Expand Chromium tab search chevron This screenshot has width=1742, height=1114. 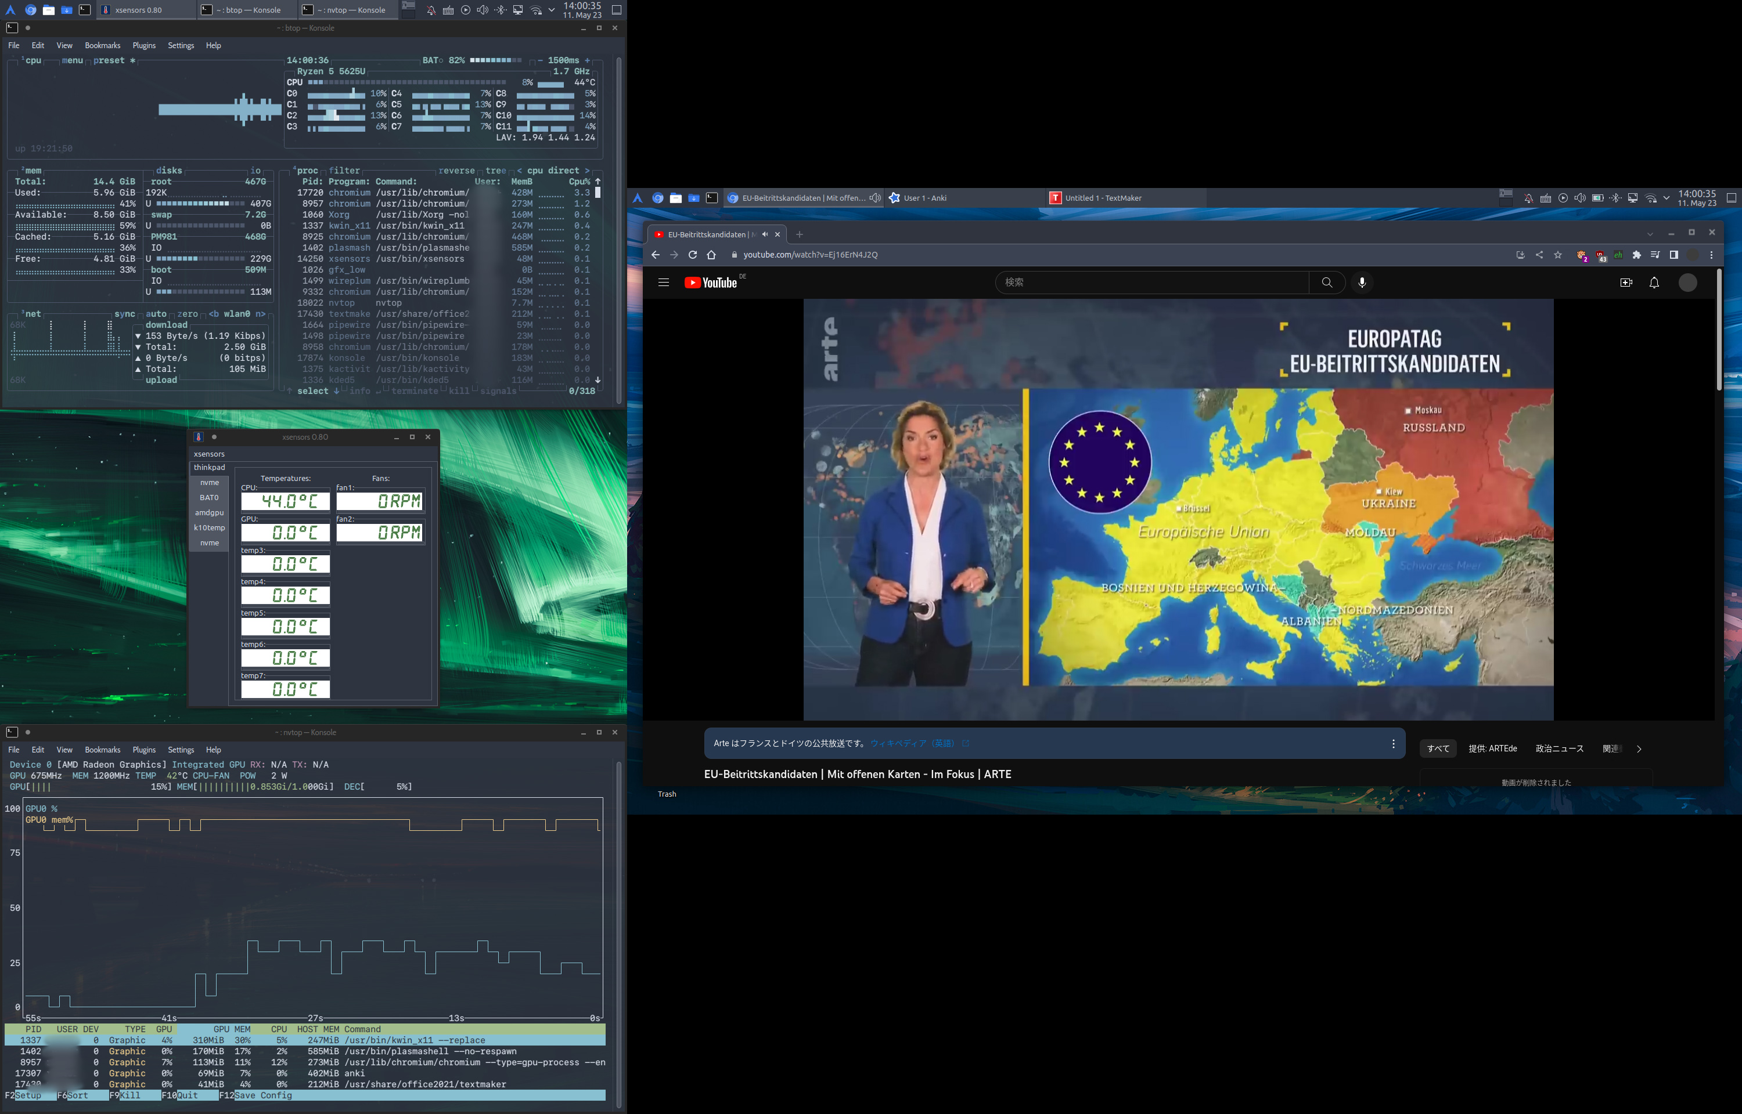[1650, 234]
